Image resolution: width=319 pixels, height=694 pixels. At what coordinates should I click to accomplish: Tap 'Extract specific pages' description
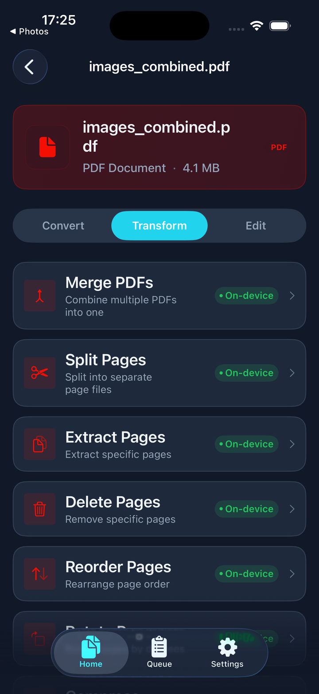click(x=118, y=455)
